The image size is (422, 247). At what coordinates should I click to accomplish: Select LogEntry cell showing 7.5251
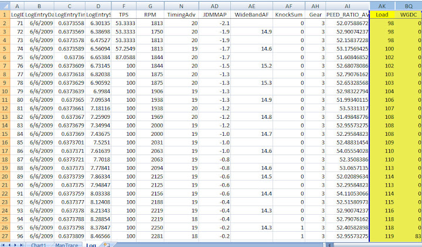(98, 142)
